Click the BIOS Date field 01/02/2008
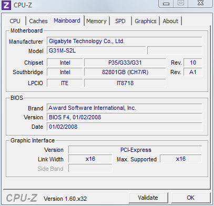The image size is (214, 206). pyautogui.click(x=125, y=127)
